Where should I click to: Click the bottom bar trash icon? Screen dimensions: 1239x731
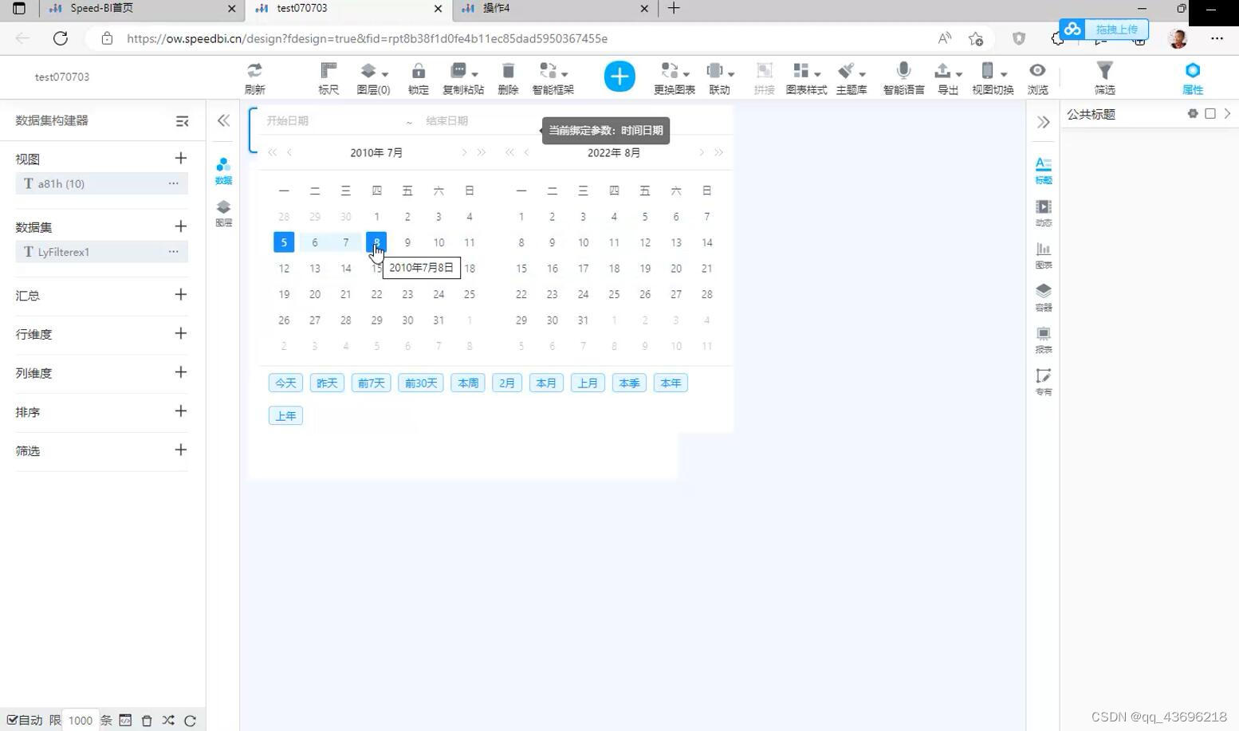click(147, 720)
